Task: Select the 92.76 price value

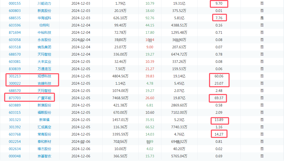Action: tap(150, 18)
